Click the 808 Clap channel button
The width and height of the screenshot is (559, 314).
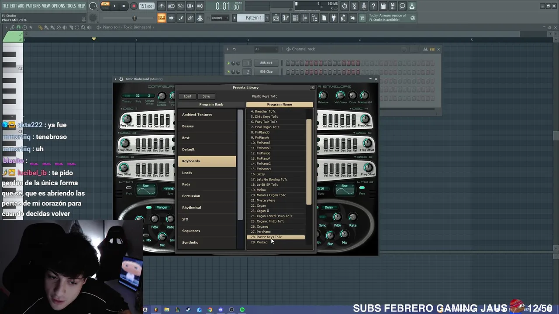point(266,72)
